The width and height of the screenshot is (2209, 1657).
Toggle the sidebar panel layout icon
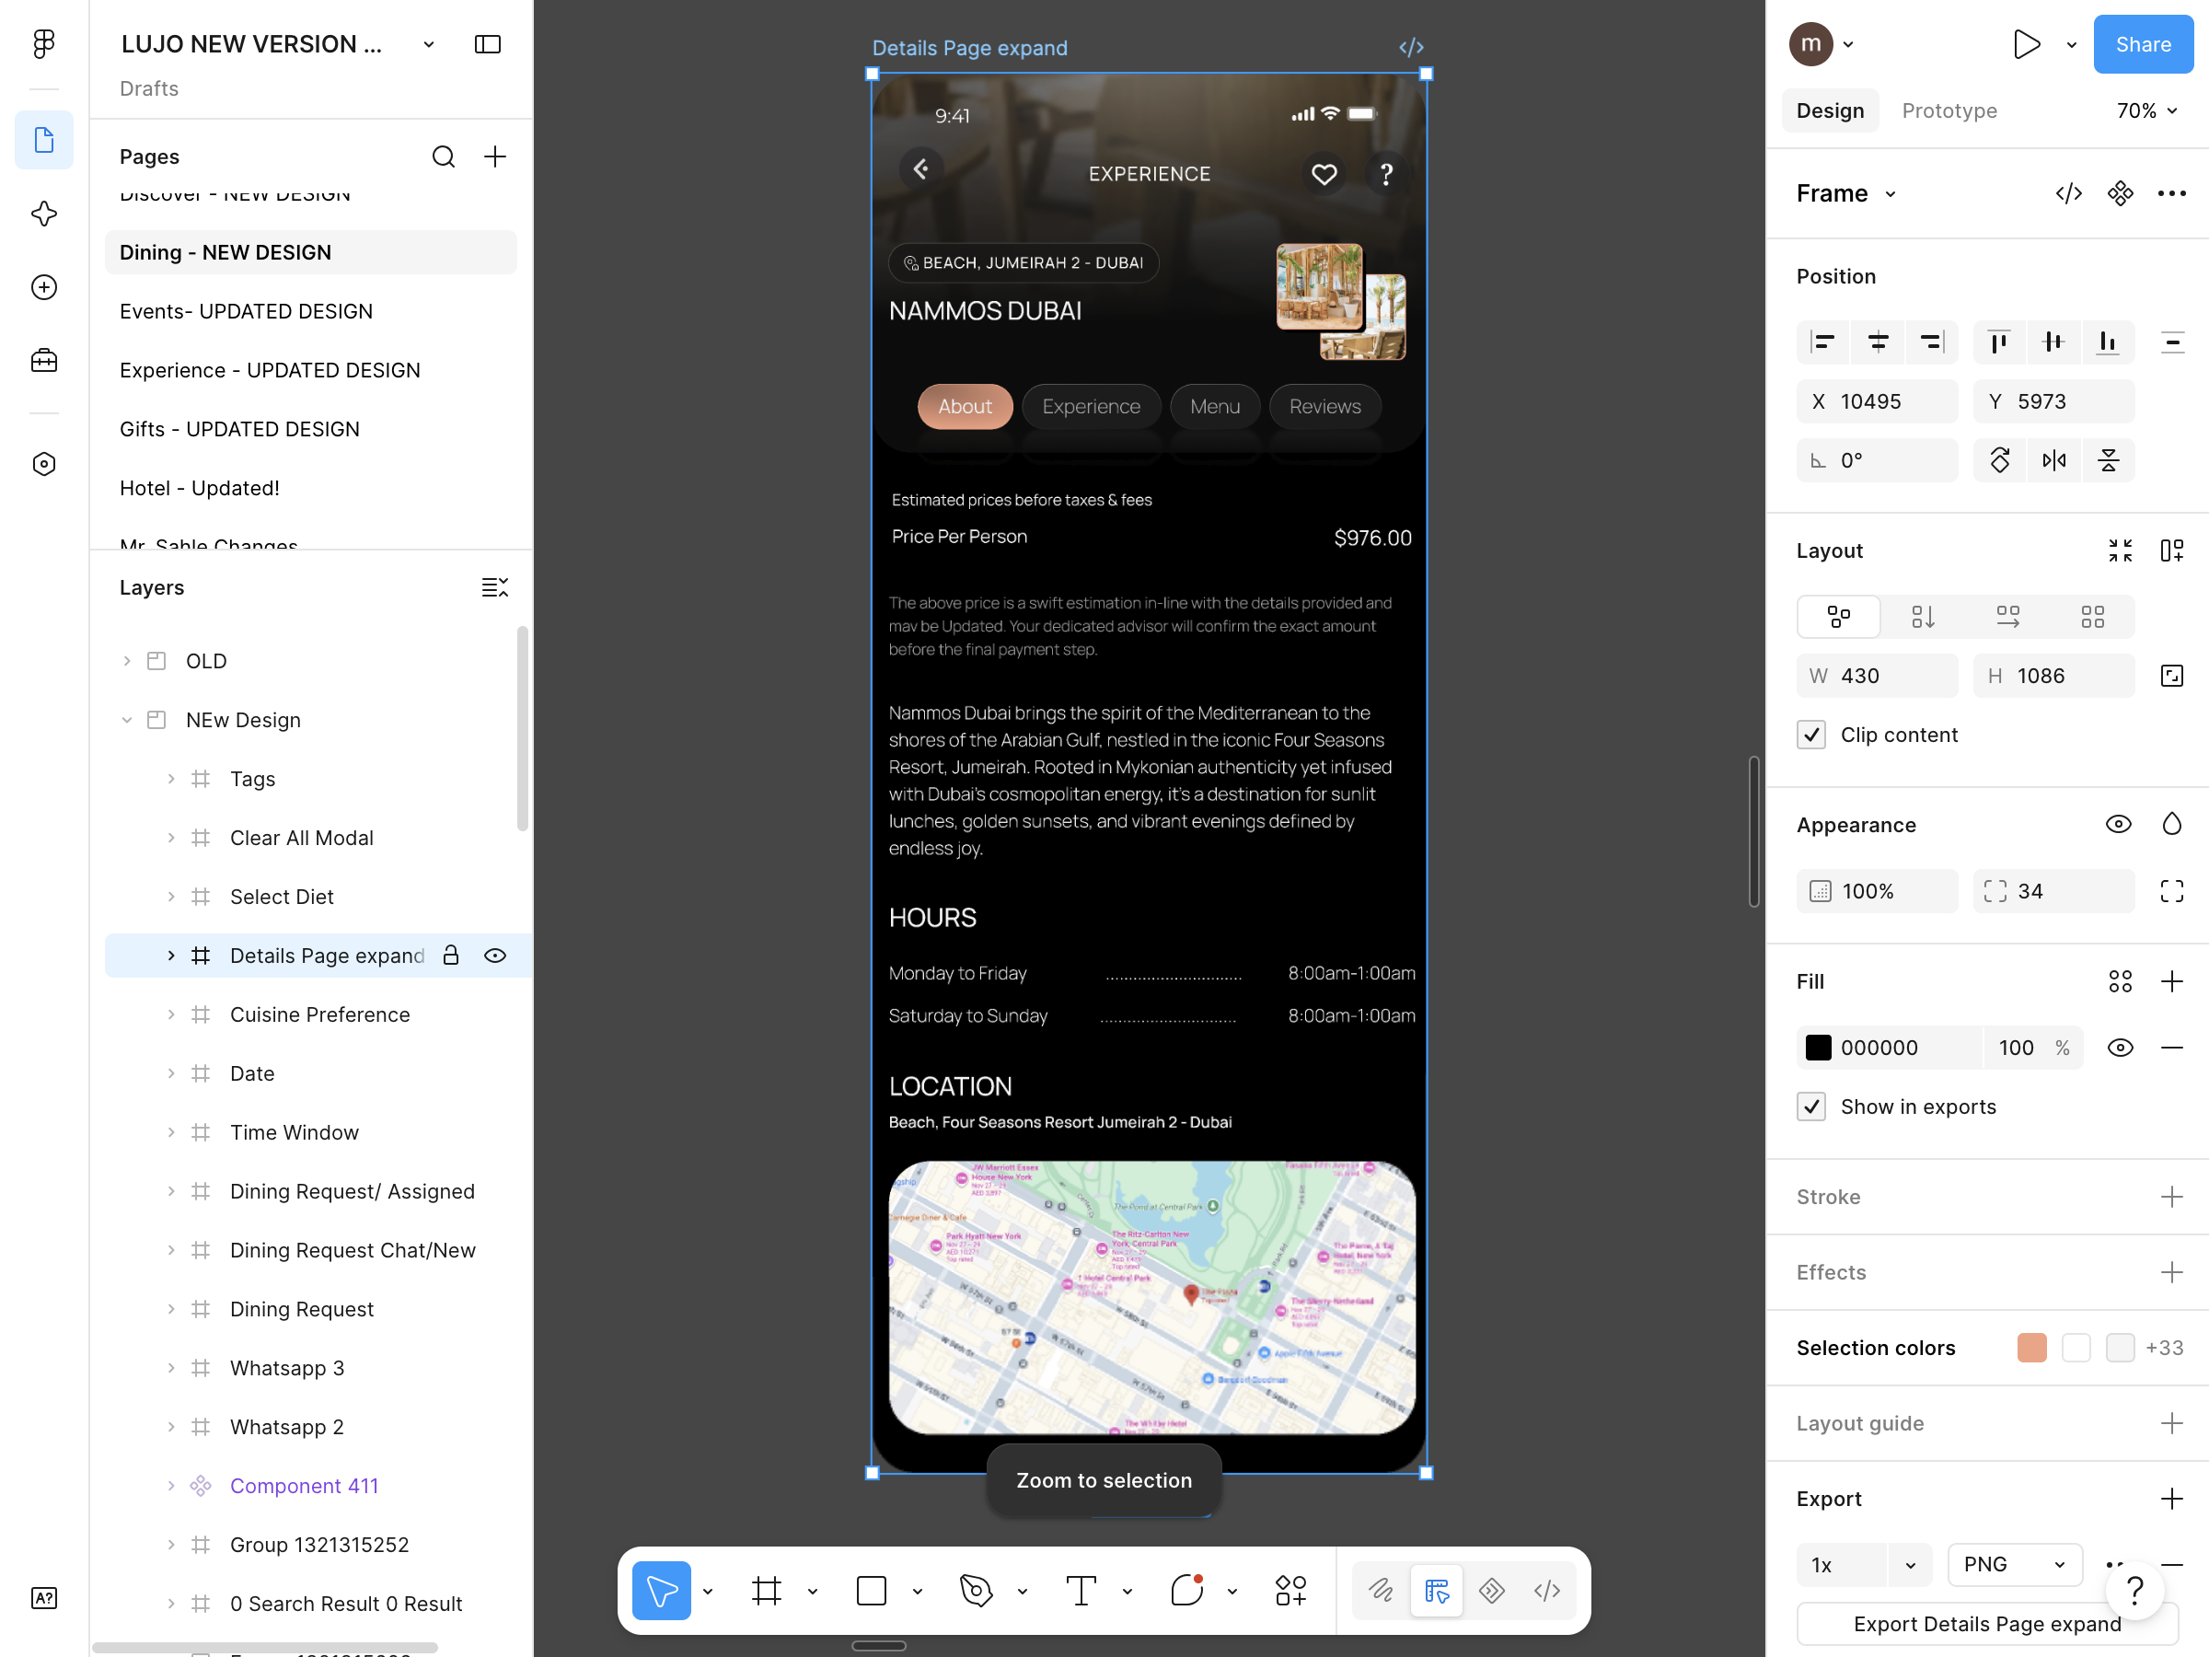pos(487,44)
